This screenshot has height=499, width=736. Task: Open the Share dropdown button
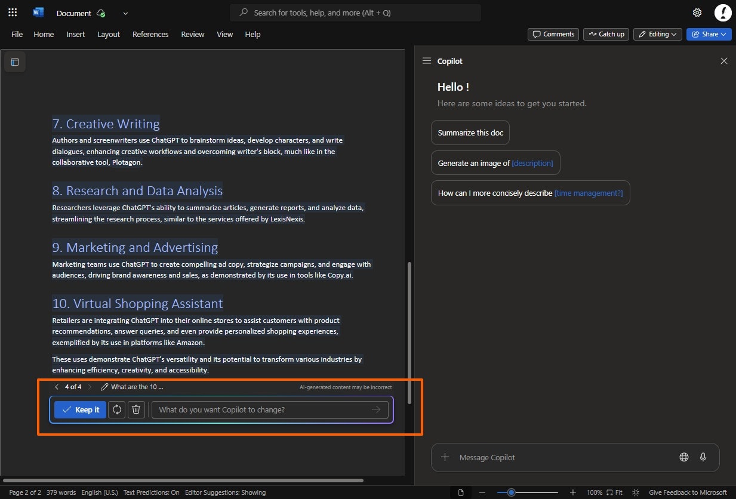point(709,34)
